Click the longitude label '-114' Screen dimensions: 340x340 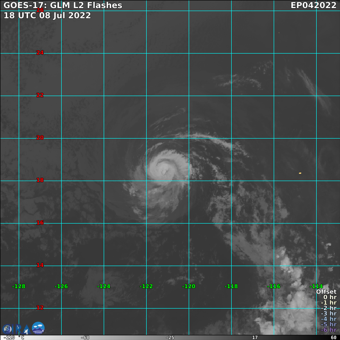pos(316,286)
